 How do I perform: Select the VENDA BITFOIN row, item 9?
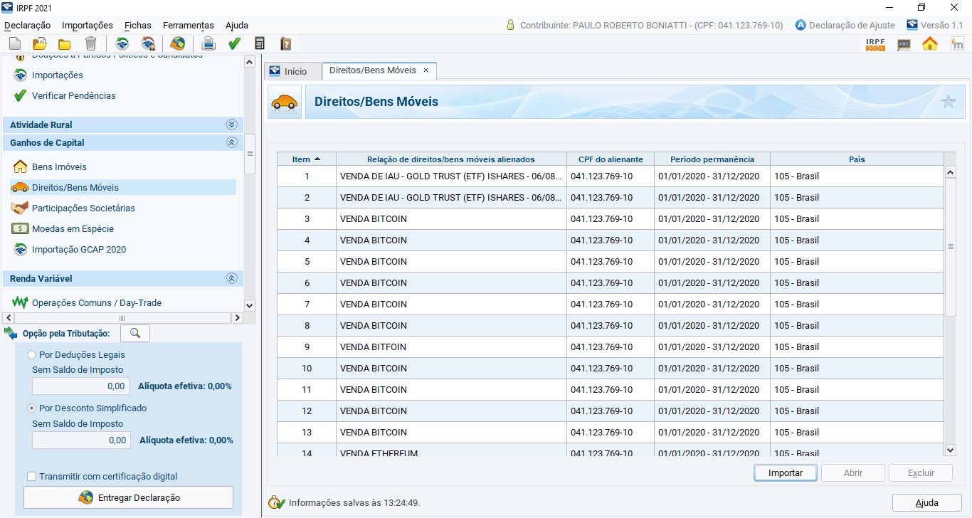[373, 347]
